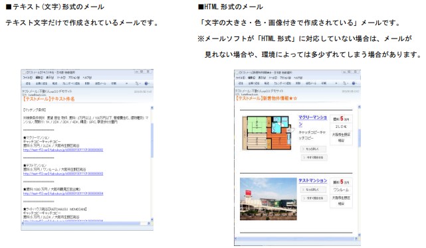The height and width of the screenshot is (248, 426).
Task: Open the ファイル menu in the text mail window
Action: coord(27,78)
